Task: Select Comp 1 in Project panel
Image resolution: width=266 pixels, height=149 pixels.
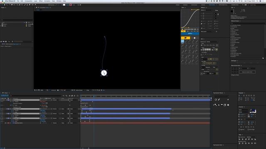Action: click(5, 24)
